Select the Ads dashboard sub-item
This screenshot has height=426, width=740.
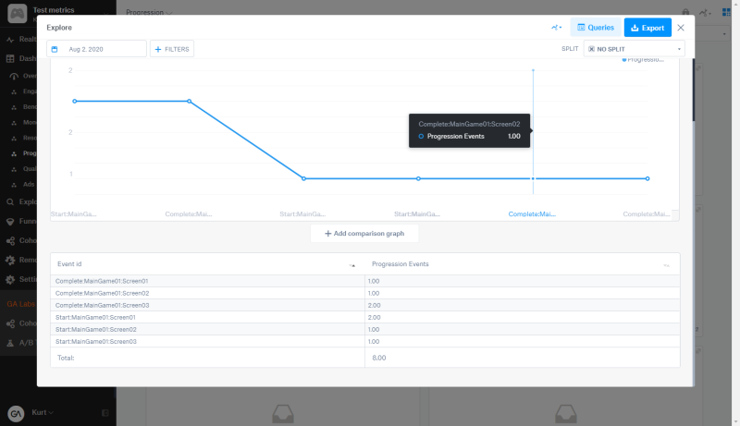(24, 184)
